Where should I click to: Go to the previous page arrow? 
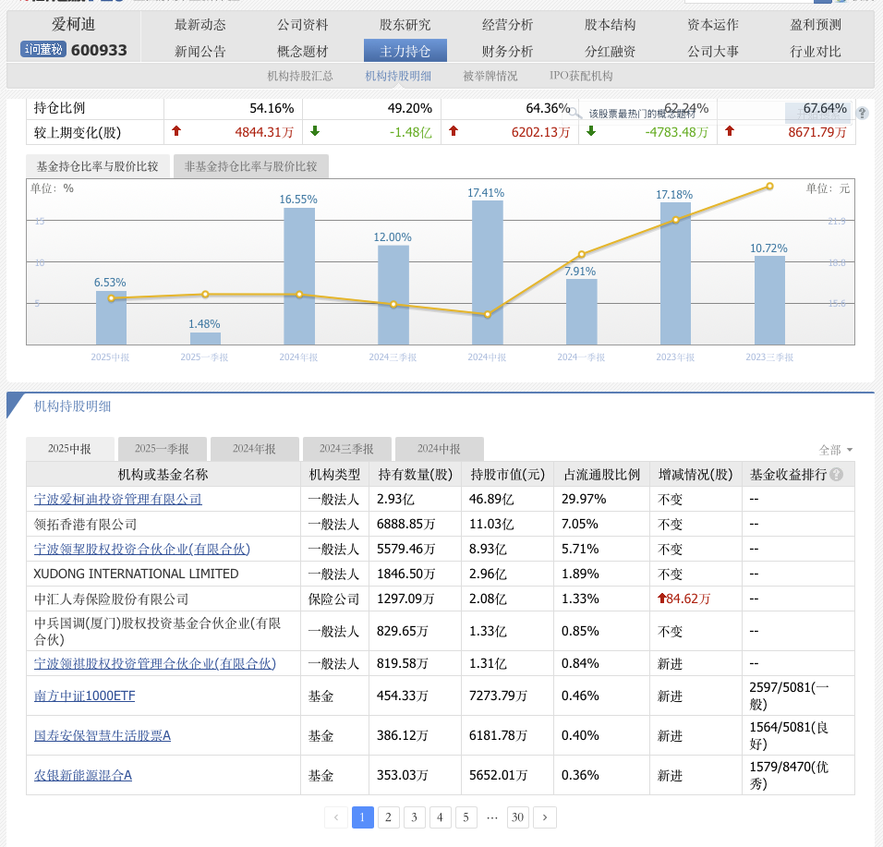(x=336, y=817)
